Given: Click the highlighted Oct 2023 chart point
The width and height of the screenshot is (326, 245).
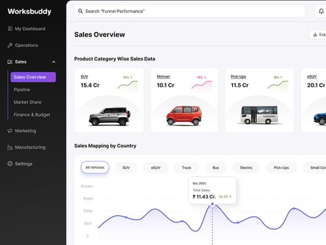Looking at the screenshot, I should tap(213, 204).
